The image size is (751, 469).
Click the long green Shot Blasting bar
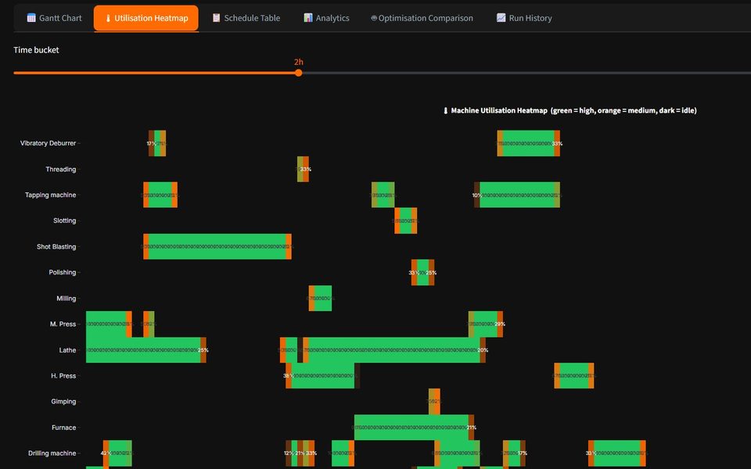pyautogui.click(x=217, y=246)
